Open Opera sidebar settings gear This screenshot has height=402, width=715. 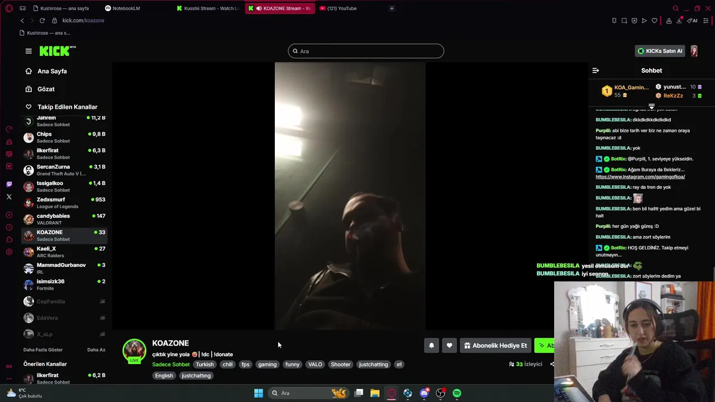coord(9,252)
